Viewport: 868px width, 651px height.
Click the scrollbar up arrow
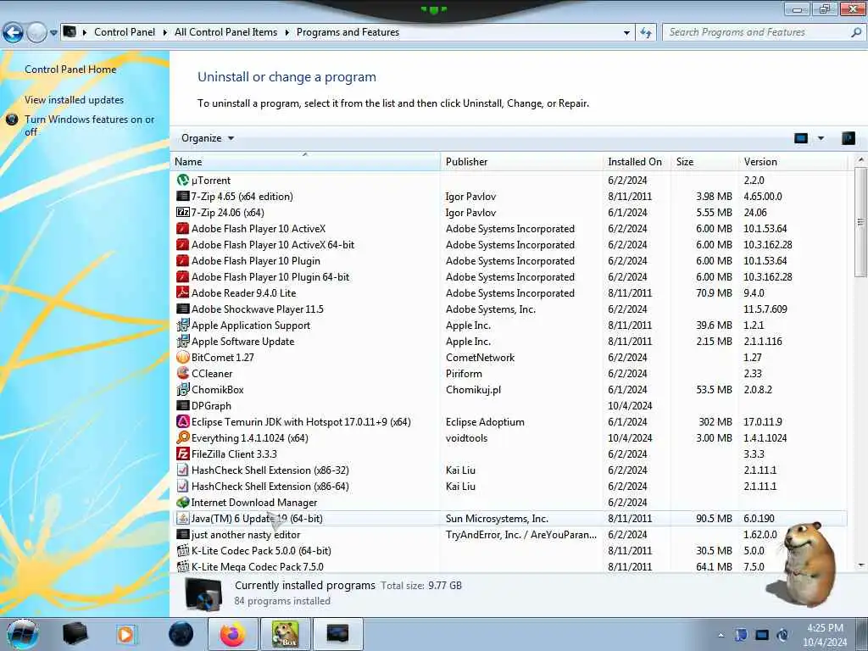[x=860, y=160]
